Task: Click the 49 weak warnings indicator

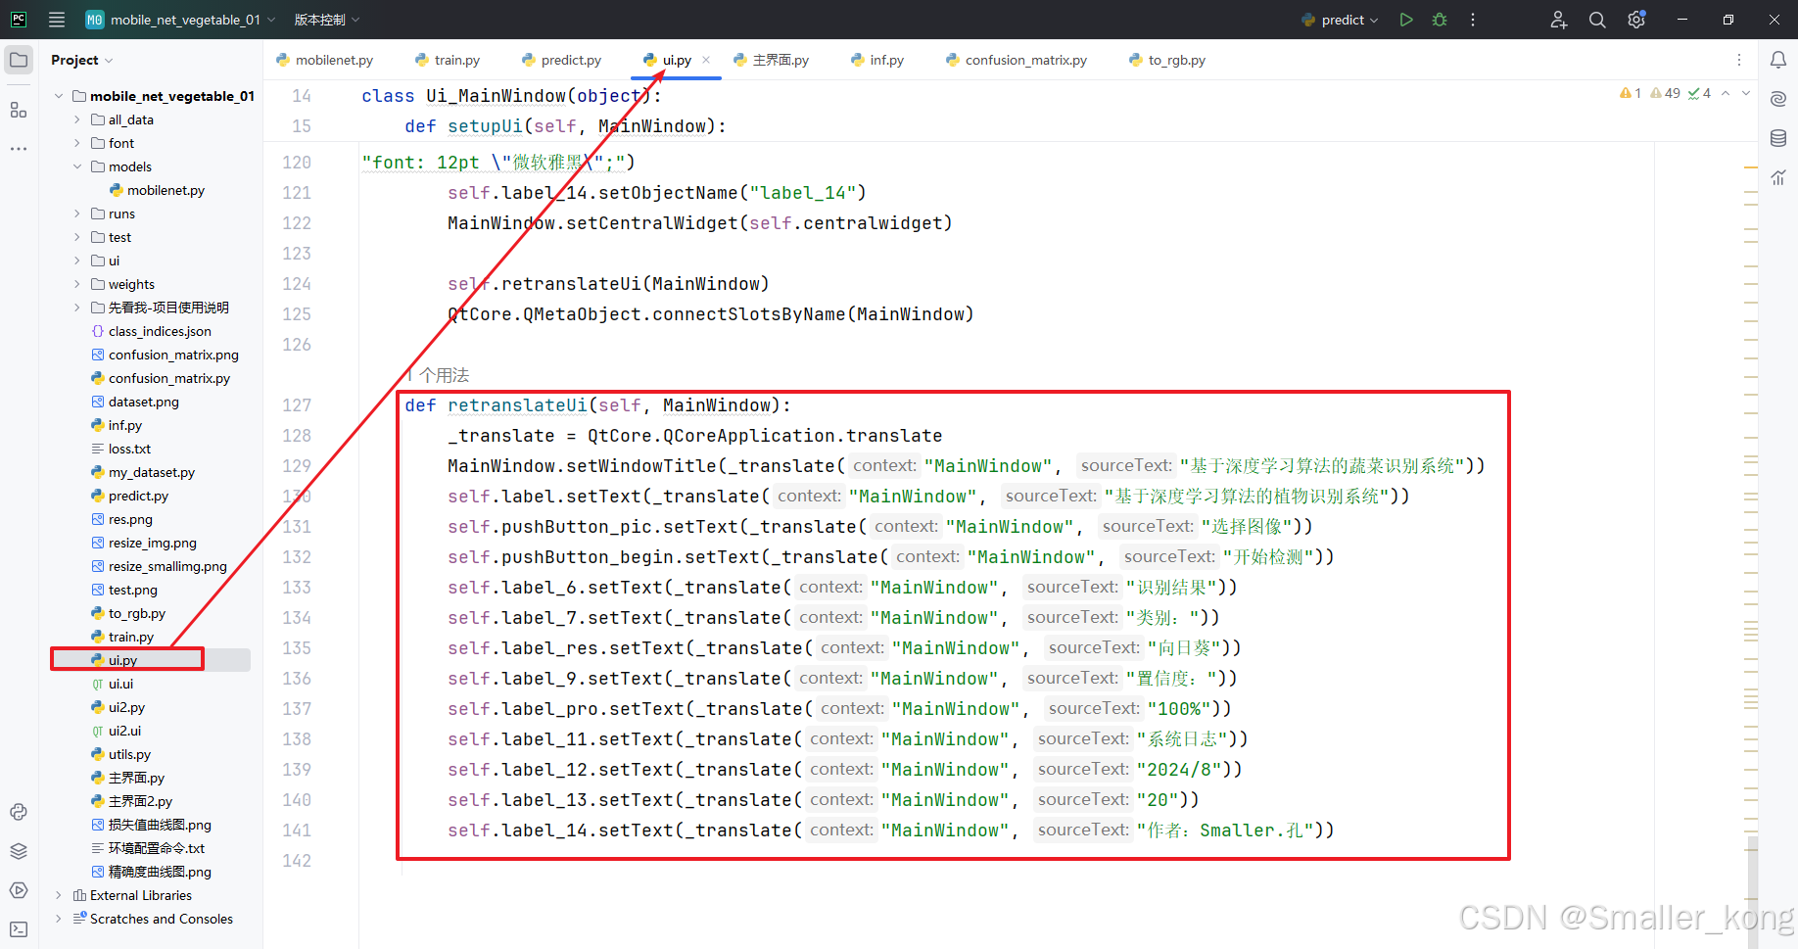Action: pos(1665,93)
